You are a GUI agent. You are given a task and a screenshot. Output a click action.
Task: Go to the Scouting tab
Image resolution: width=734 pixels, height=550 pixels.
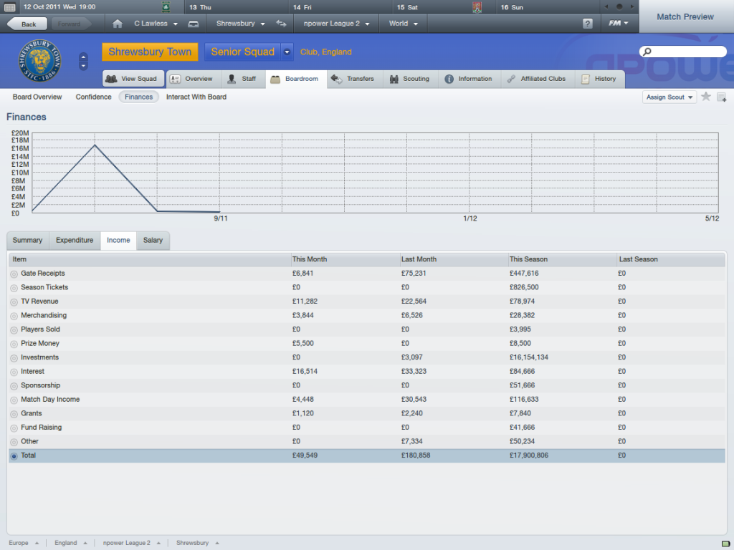[x=410, y=79]
